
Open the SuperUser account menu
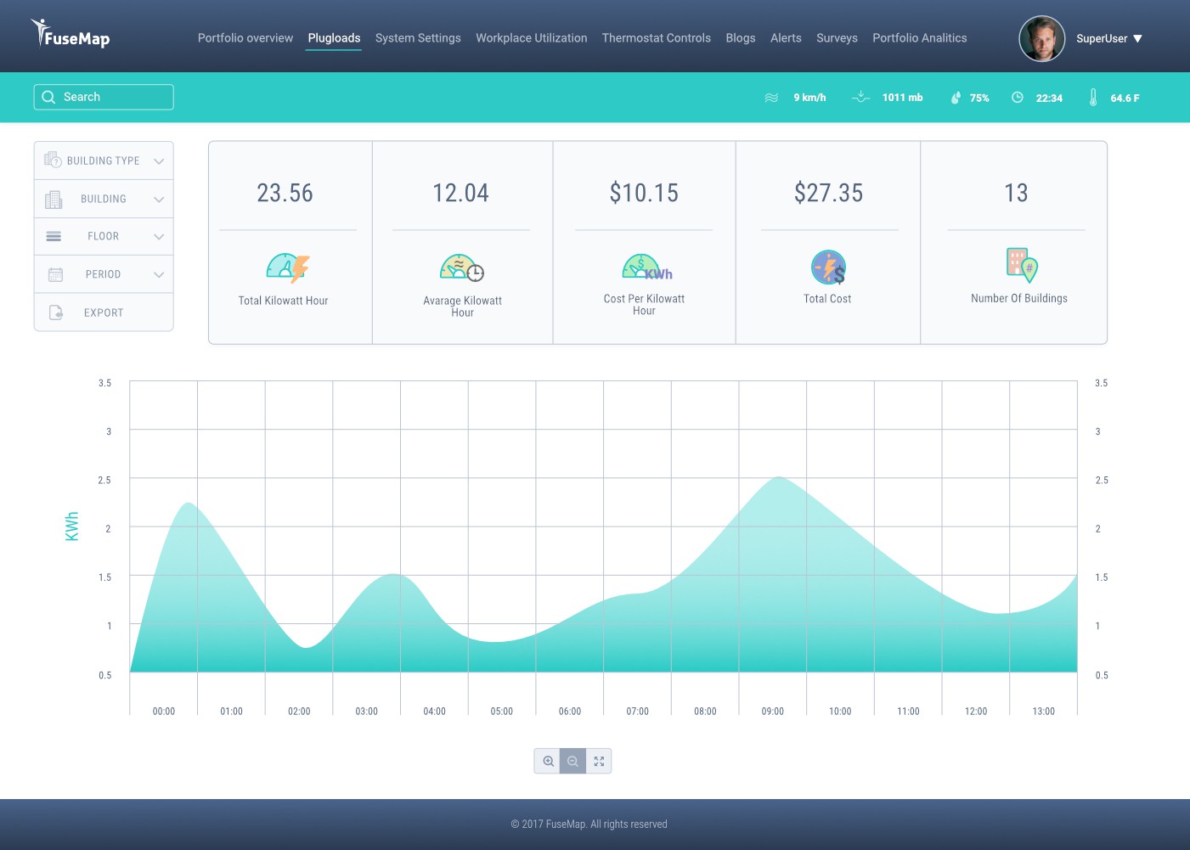click(1108, 38)
